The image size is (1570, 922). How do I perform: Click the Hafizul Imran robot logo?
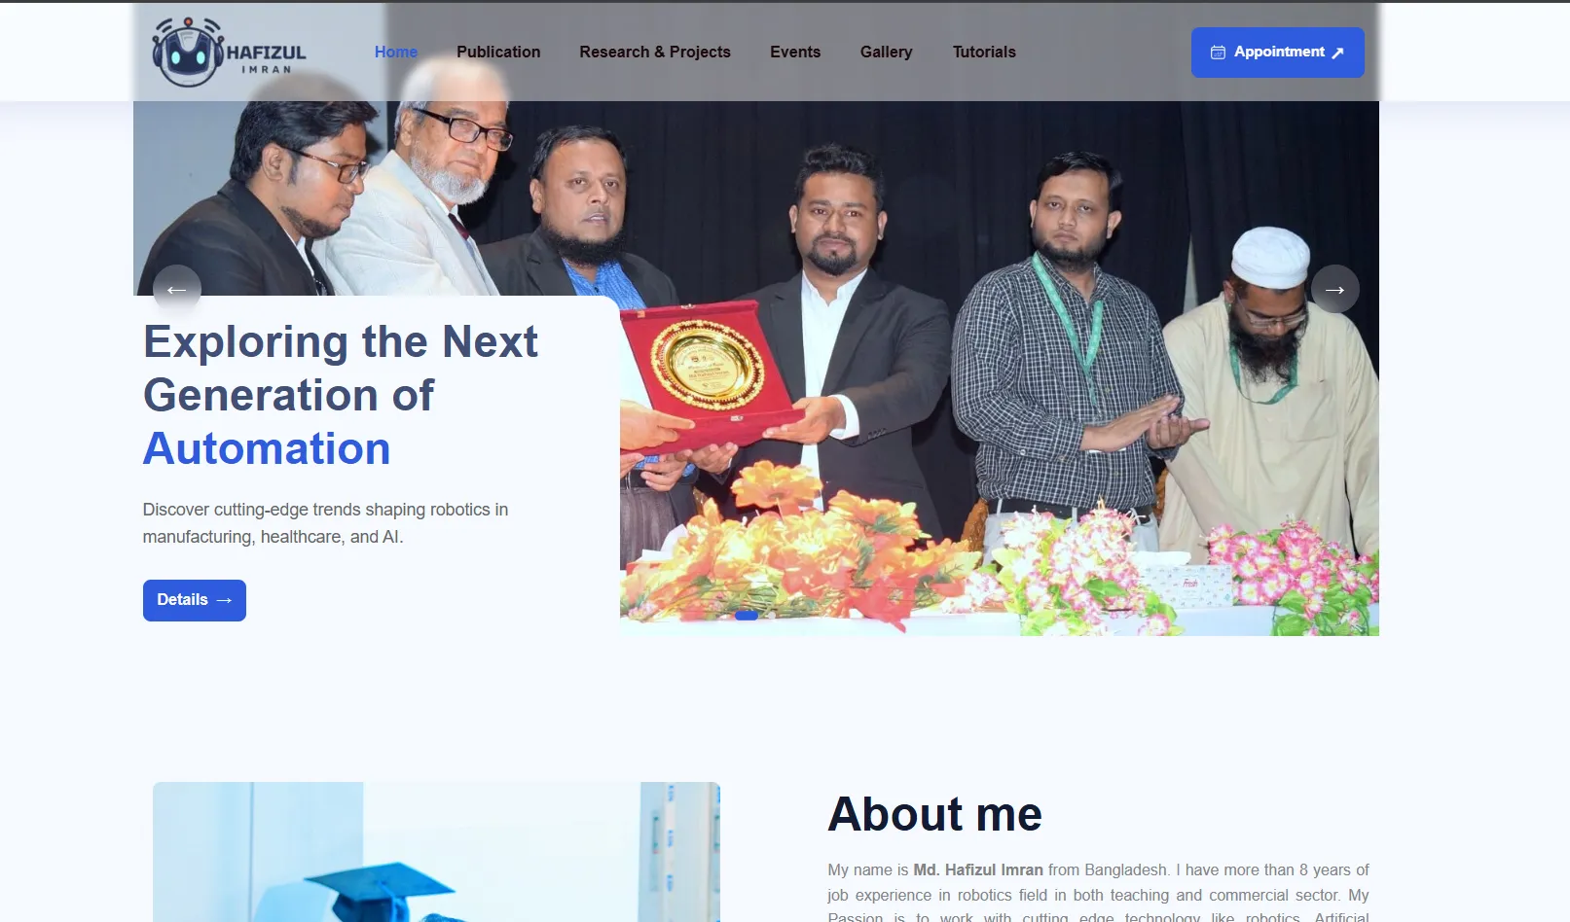point(188,53)
